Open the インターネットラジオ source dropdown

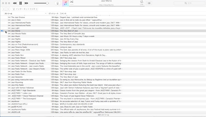pos(25,9)
